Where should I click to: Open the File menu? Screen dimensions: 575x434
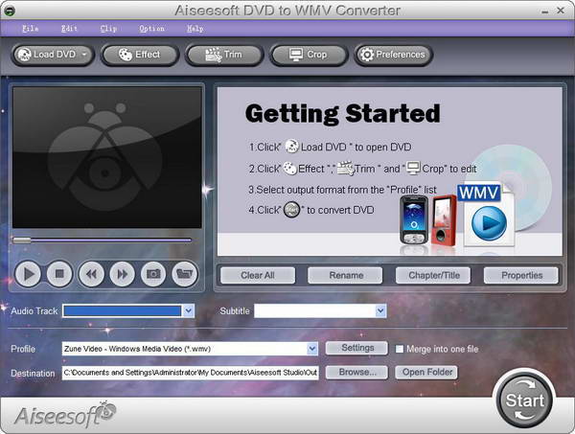point(30,29)
